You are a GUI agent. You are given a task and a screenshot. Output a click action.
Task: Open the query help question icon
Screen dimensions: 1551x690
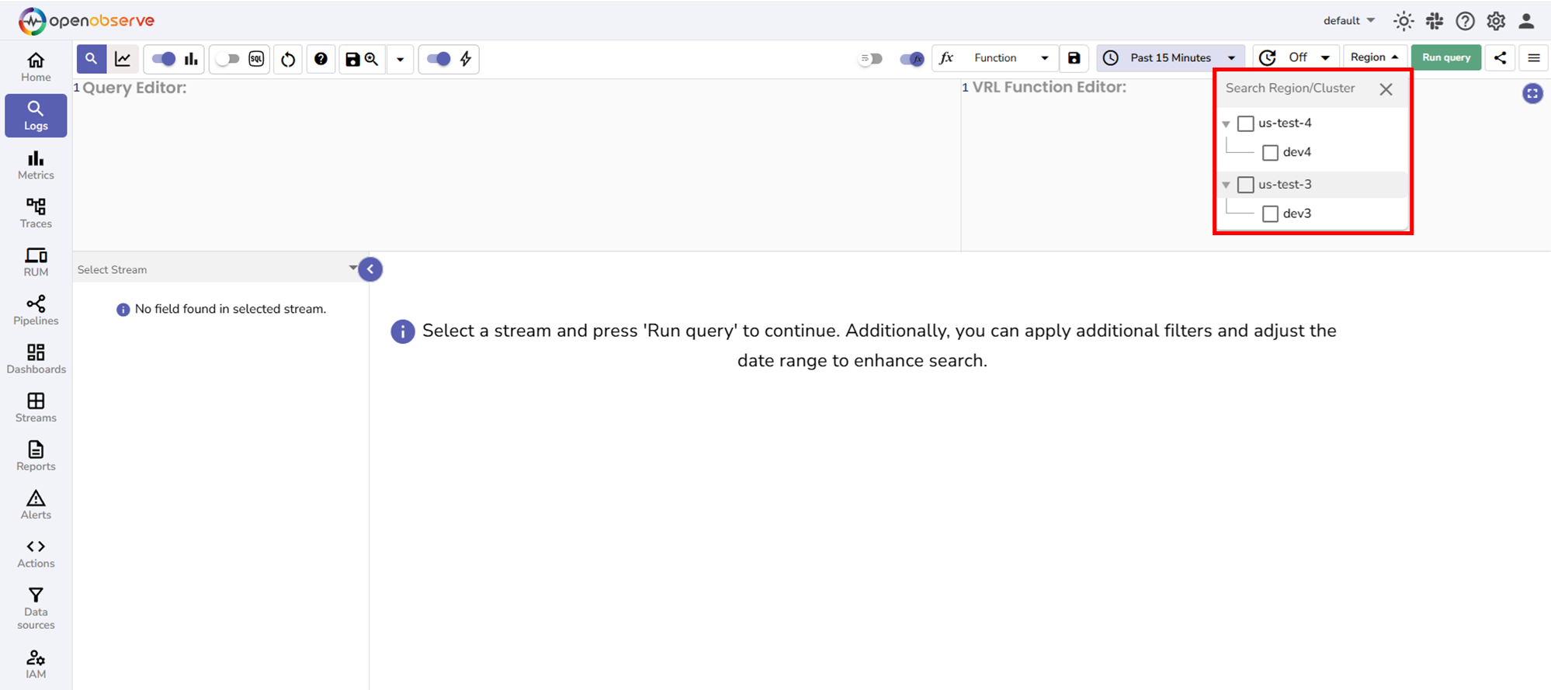coord(321,59)
